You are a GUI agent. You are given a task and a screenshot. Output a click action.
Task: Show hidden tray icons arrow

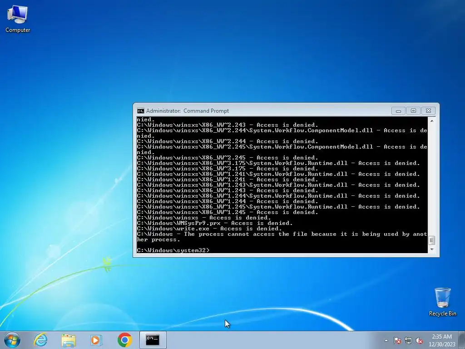(x=386, y=340)
